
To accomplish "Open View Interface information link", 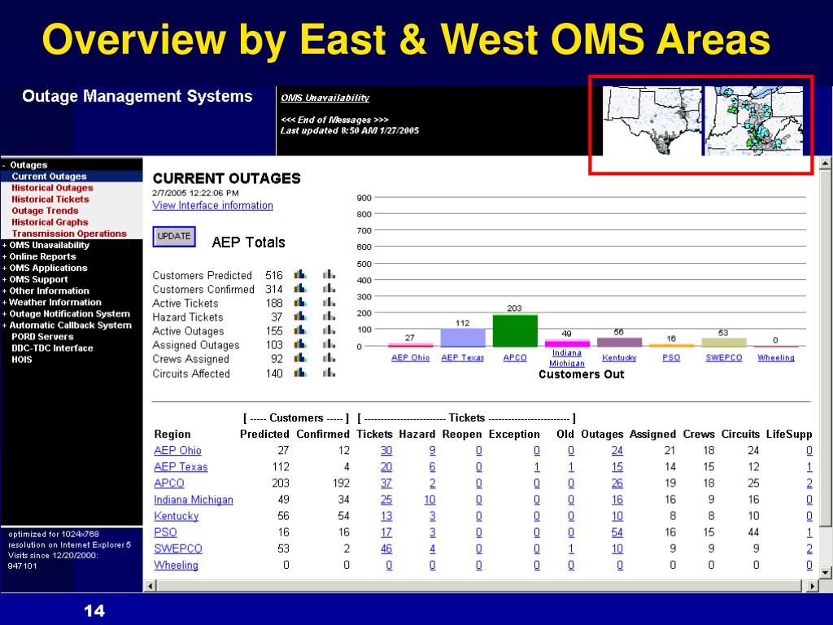I will 212,206.
